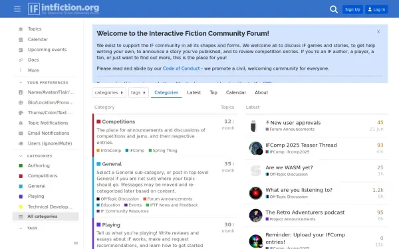Open the Are we WASM yet? topic
This screenshot has height=249, width=399.
[x=289, y=167]
